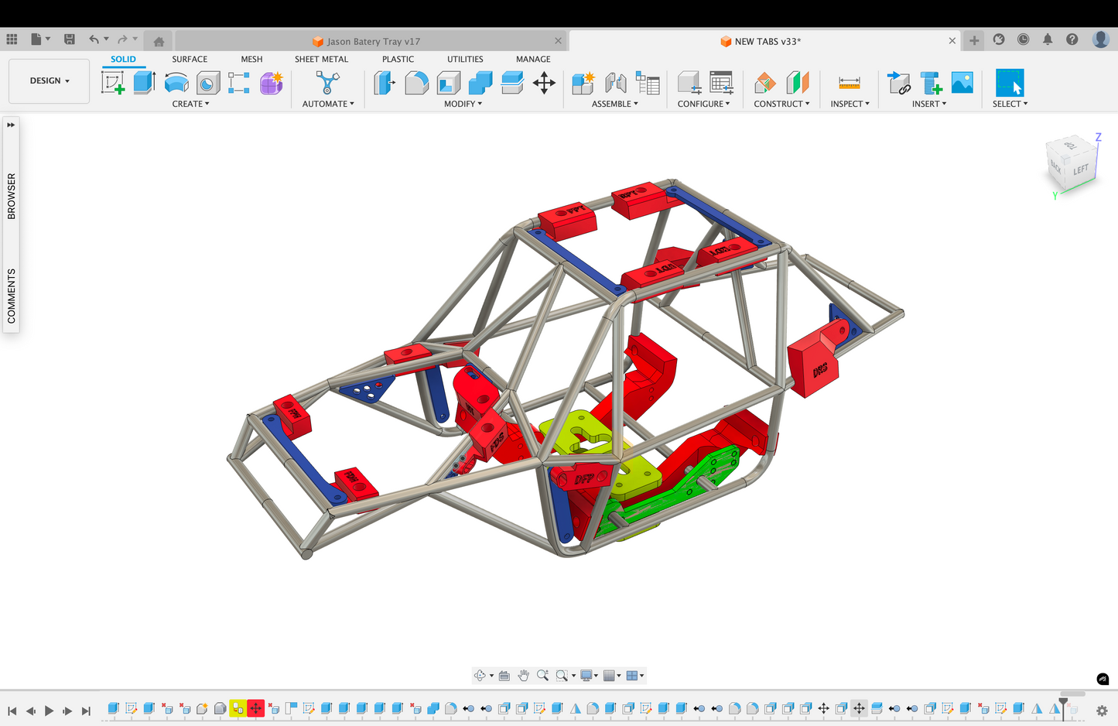Select the Extrude tool
This screenshot has width=1118, height=726.
[x=145, y=83]
